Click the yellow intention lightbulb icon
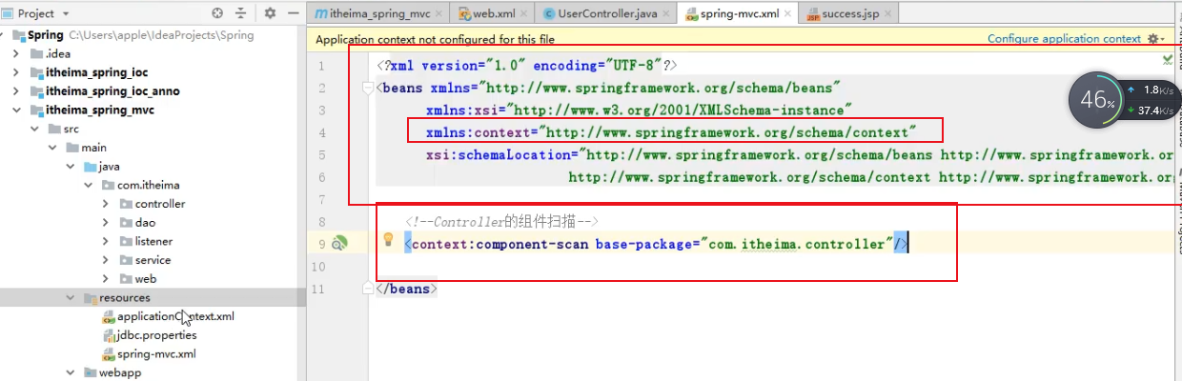The height and width of the screenshot is (381, 1182). (388, 239)
